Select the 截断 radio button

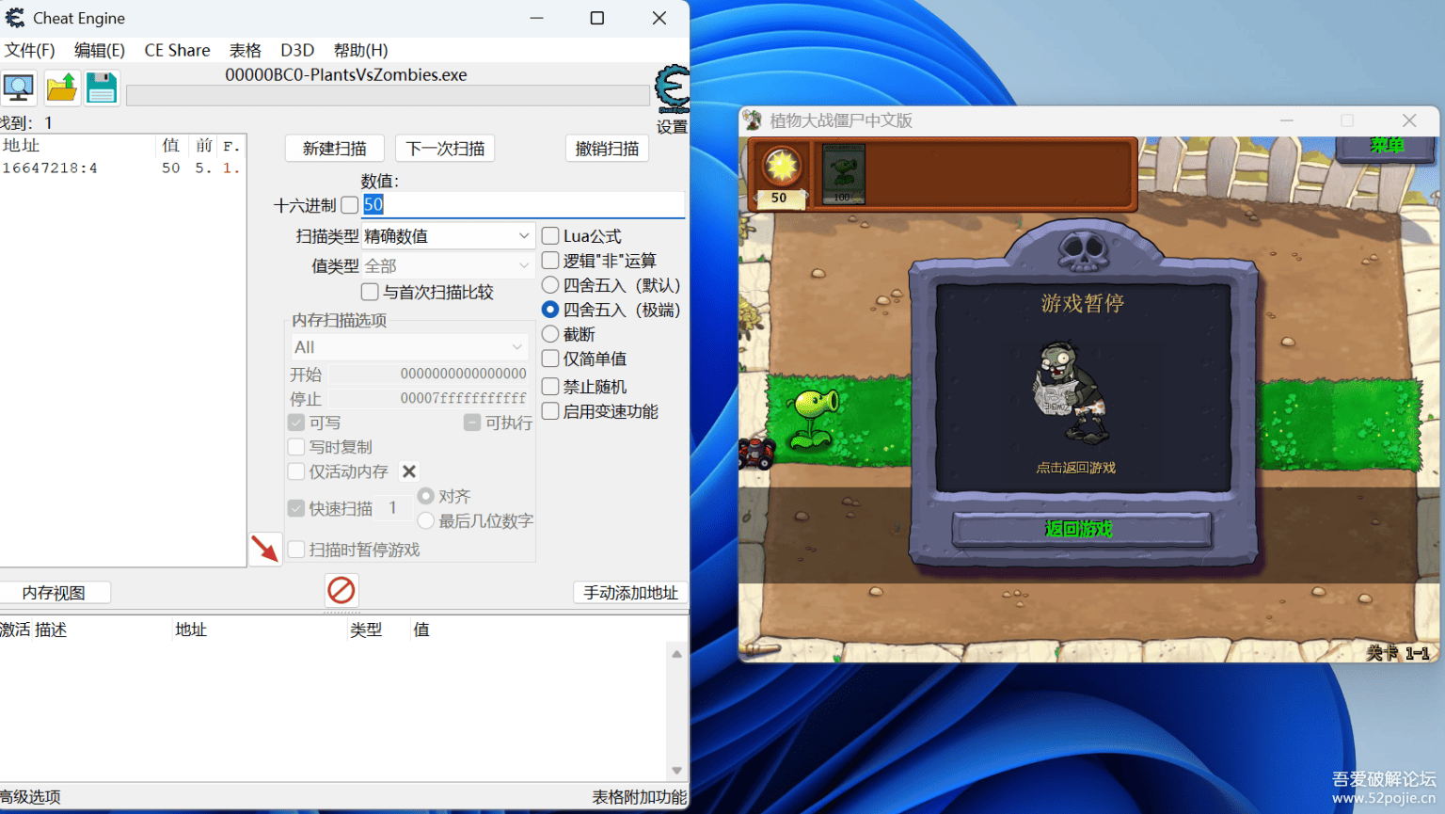click(550, 334)
